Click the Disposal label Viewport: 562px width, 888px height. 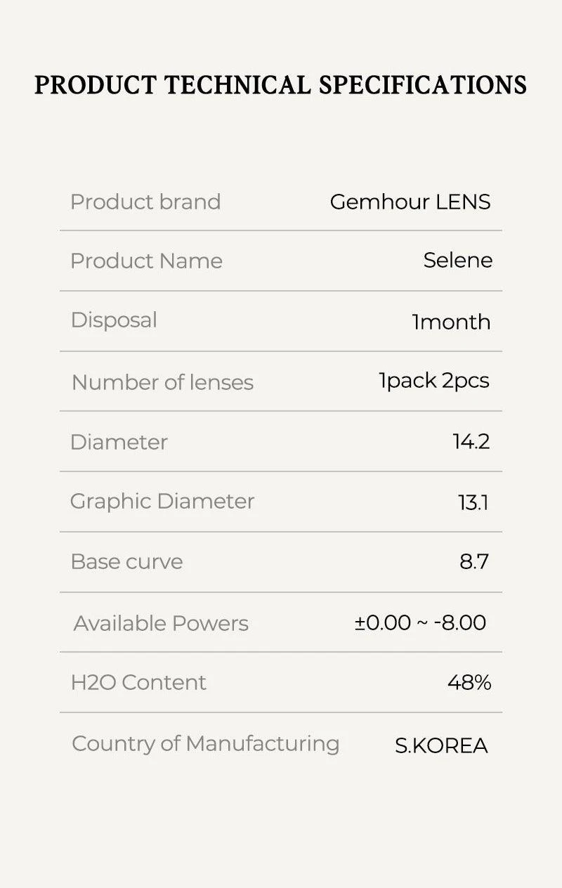[x=114, y=320]
